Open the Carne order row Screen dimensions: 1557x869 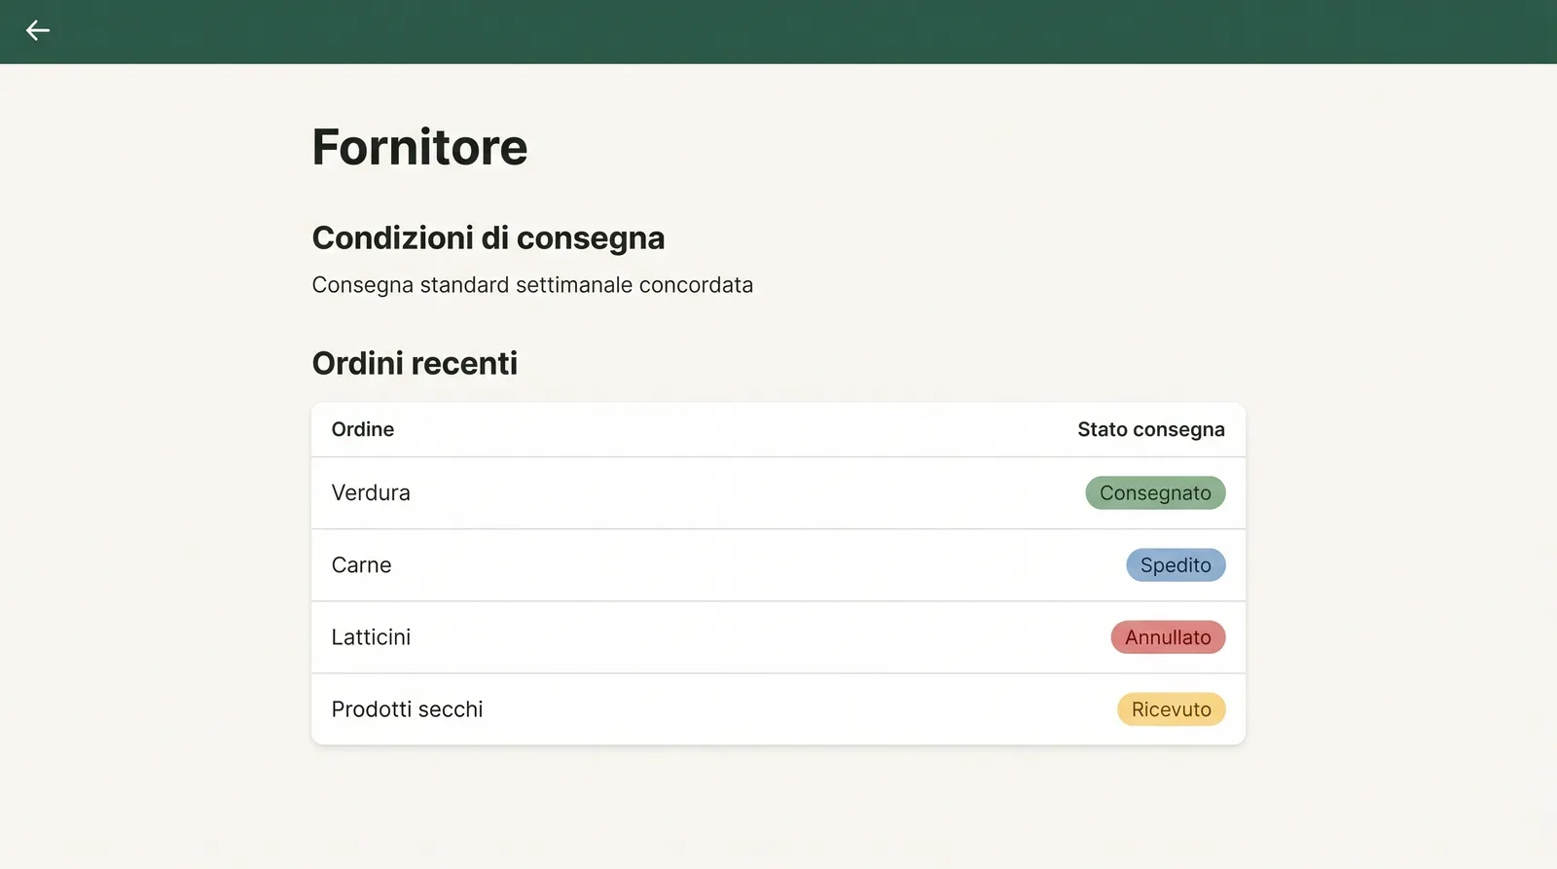pyautogui.click(x=778, y=565)
